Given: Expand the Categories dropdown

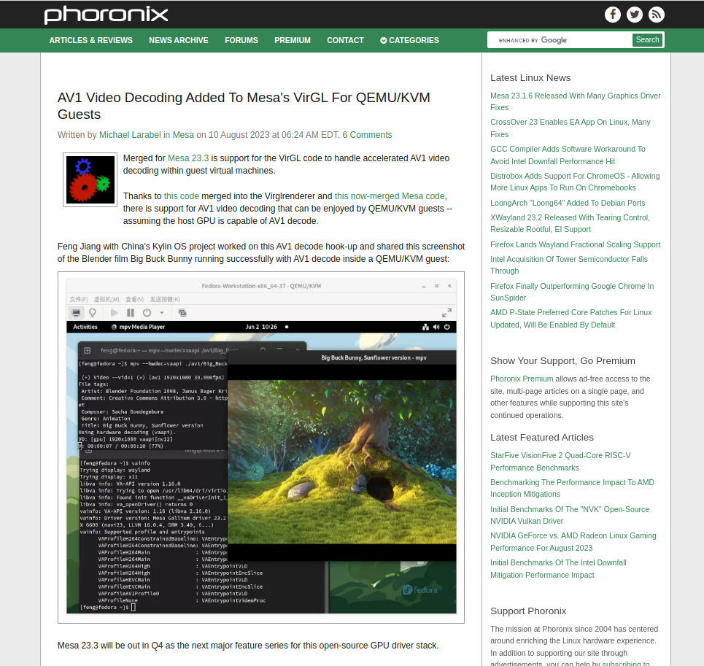Looking at the screenshot, I should (409, 40).
